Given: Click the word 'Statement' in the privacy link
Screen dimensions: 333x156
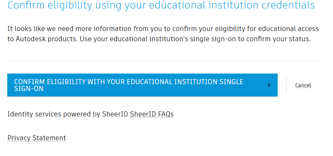Looking at the screenshot, I should pos(49,138).
